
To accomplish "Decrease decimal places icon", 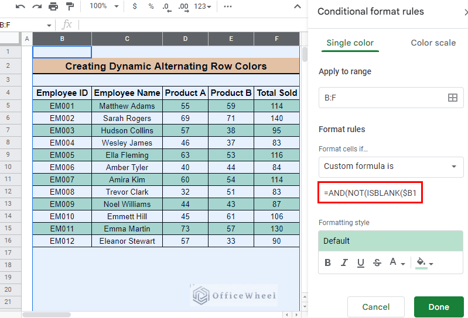I will (x=166, y=7).
